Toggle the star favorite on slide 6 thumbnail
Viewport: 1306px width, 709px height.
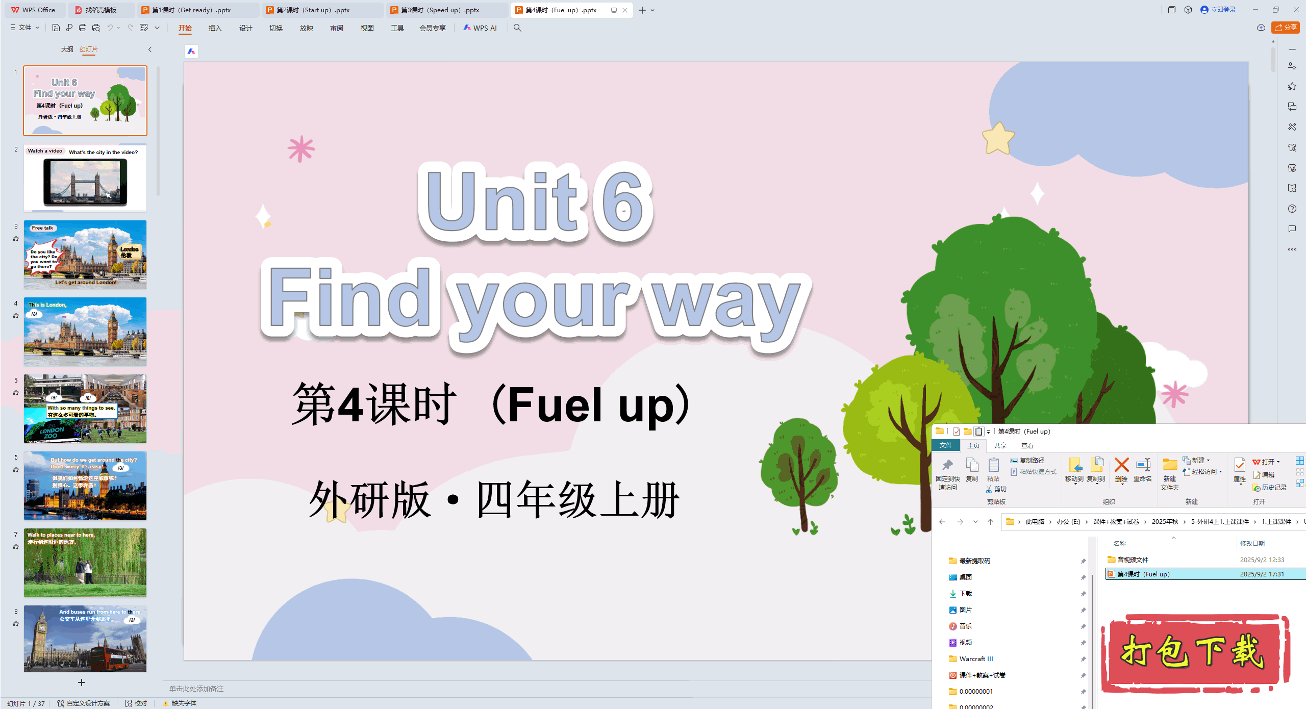16,469
